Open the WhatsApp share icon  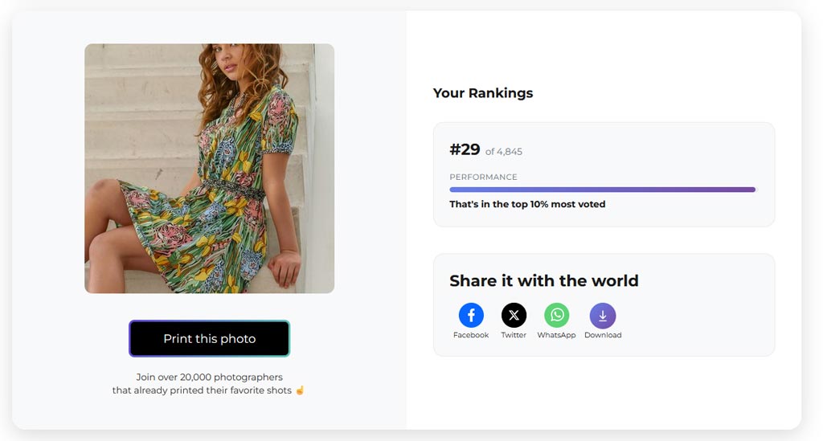556,316
